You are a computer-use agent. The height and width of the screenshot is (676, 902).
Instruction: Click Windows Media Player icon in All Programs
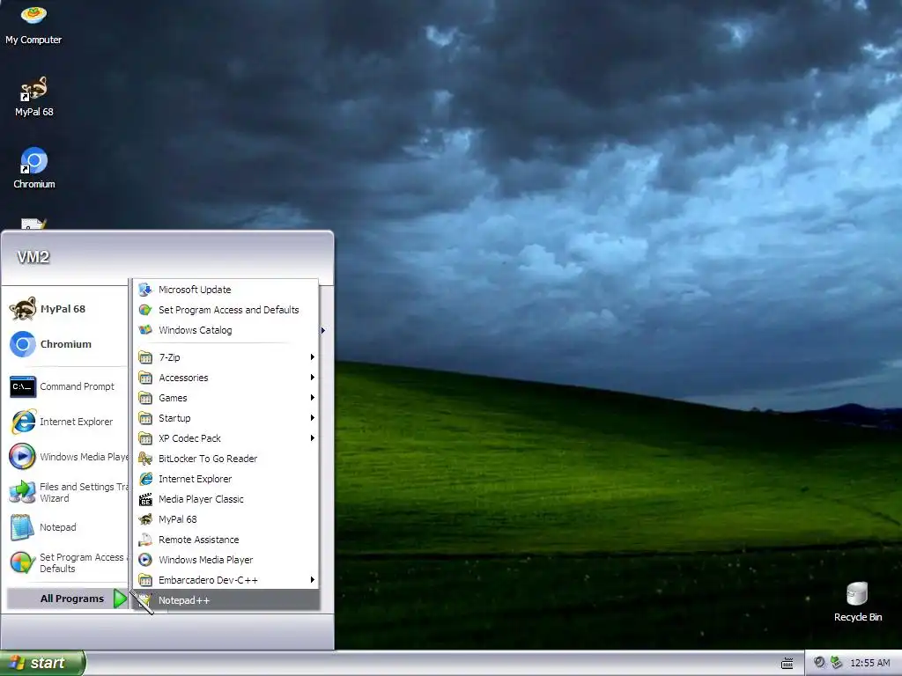tap(145, 559)
